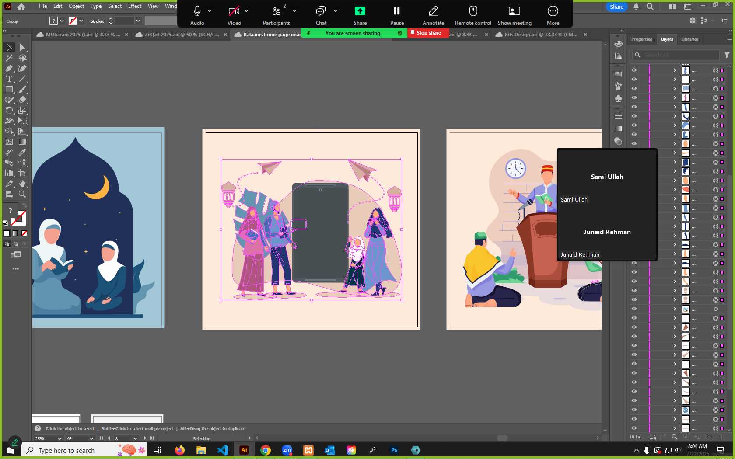Open the Symbols panel club icon
Viewport: 735px width, 459px height.
tap(618, 98)
